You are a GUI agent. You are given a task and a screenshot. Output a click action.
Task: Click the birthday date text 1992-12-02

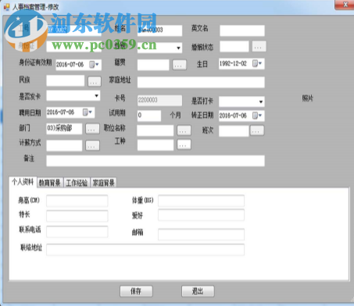233,63
